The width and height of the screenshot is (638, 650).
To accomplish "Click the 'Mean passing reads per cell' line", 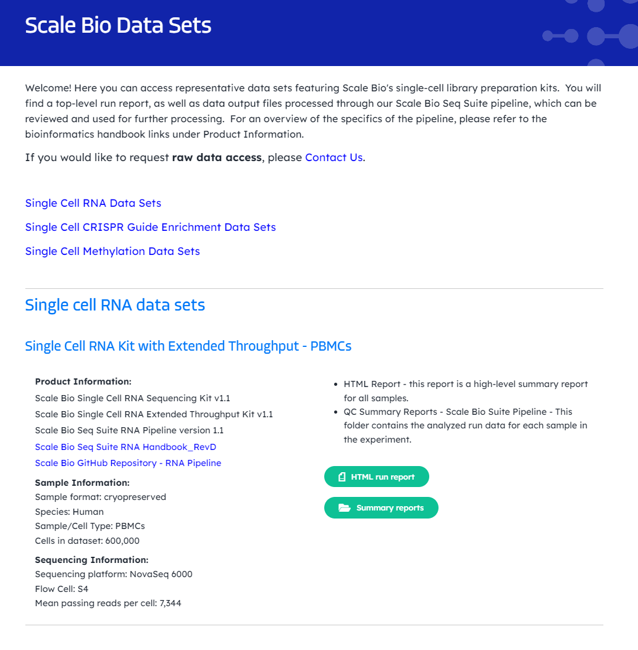I will (108, 603).
